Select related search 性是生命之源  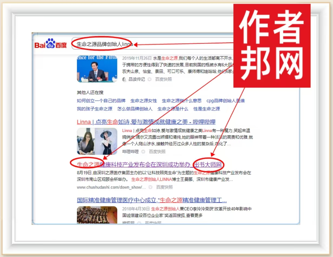206,109
